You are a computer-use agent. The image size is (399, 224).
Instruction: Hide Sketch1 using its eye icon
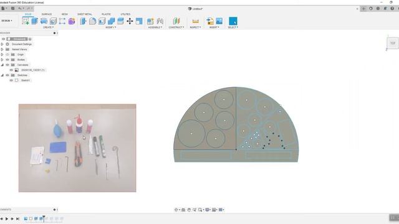[x=11, y=80]
